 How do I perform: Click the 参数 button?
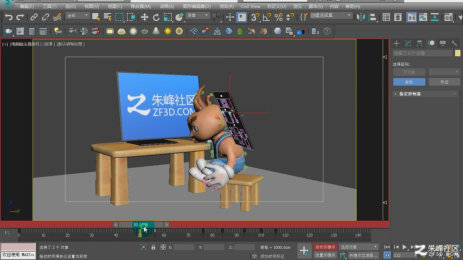pos(409,82)
